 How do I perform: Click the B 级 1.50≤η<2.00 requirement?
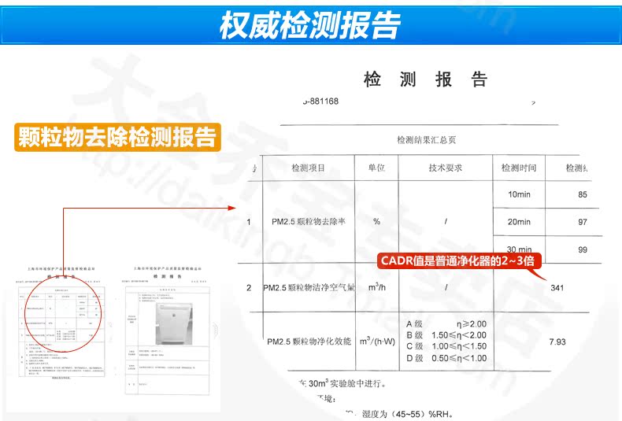coord(446,335)
